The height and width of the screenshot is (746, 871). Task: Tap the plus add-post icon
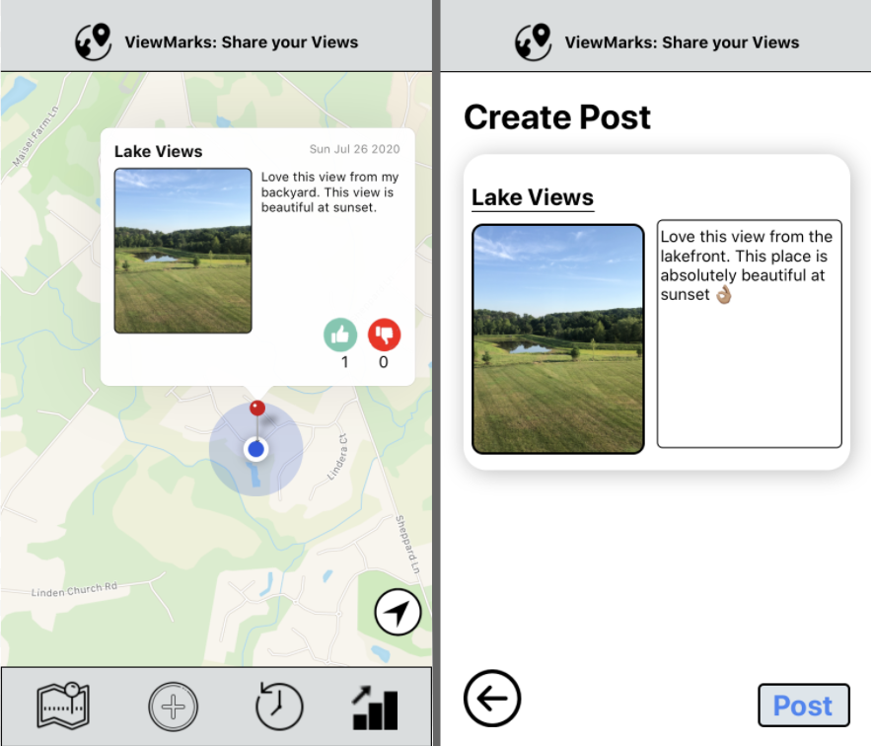[x=173, y=707]
